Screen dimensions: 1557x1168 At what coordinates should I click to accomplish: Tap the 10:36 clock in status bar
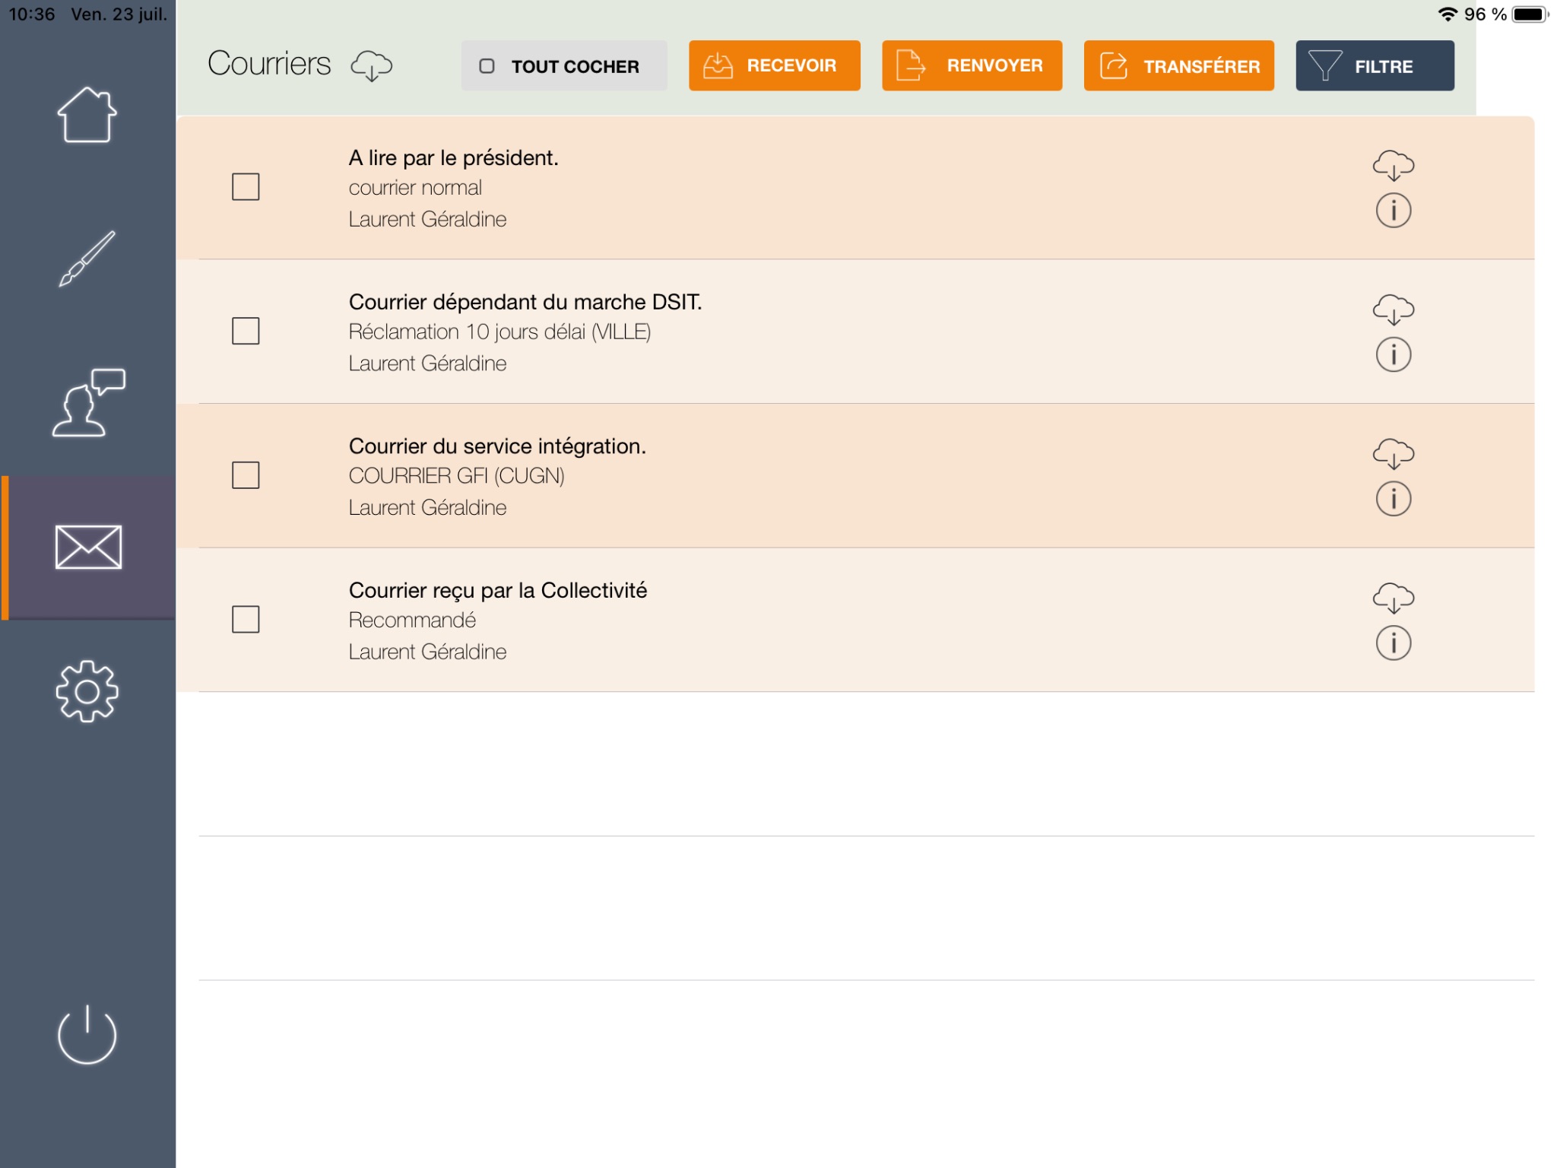[x=32, y=14]
